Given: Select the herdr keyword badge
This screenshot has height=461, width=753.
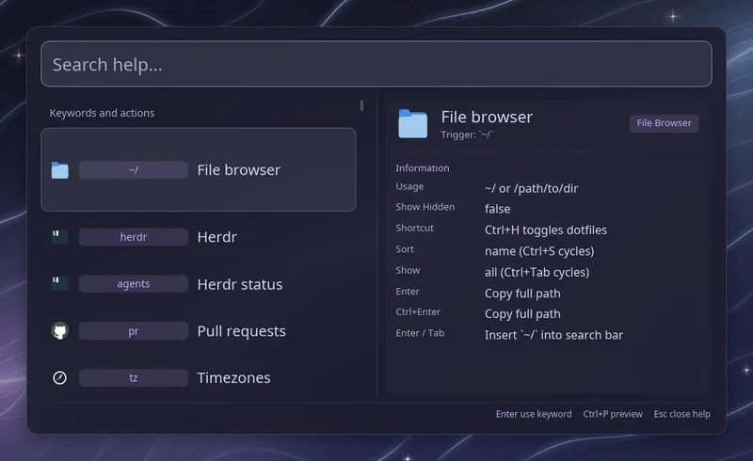Looking at the screenshot, I should point(134,237).
